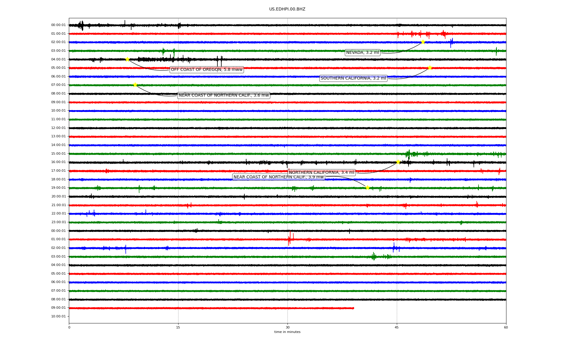
Task: Click the NORTHERN CALIFORNIA, 3.4 ml label box
Action: pos(321,173)
